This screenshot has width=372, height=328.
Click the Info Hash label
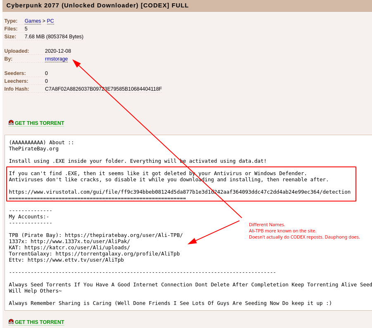click(17, 89)
